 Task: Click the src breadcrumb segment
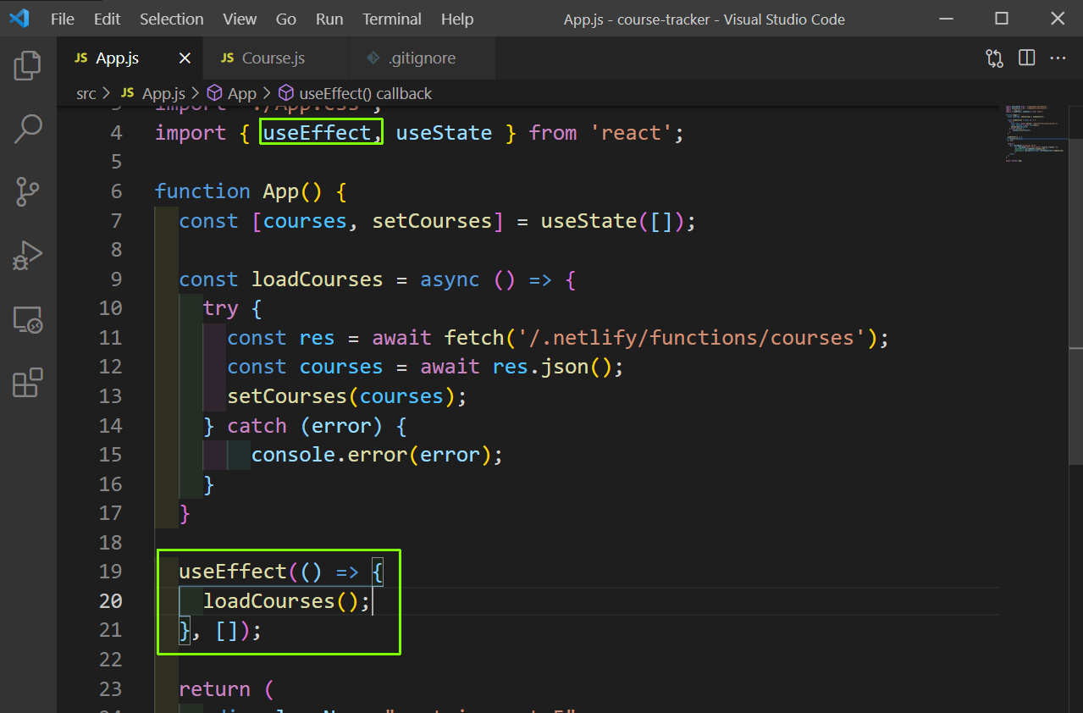coord(86,93)
